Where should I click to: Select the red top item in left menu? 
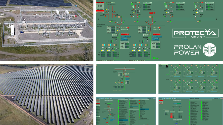click(x=100, y=3)
